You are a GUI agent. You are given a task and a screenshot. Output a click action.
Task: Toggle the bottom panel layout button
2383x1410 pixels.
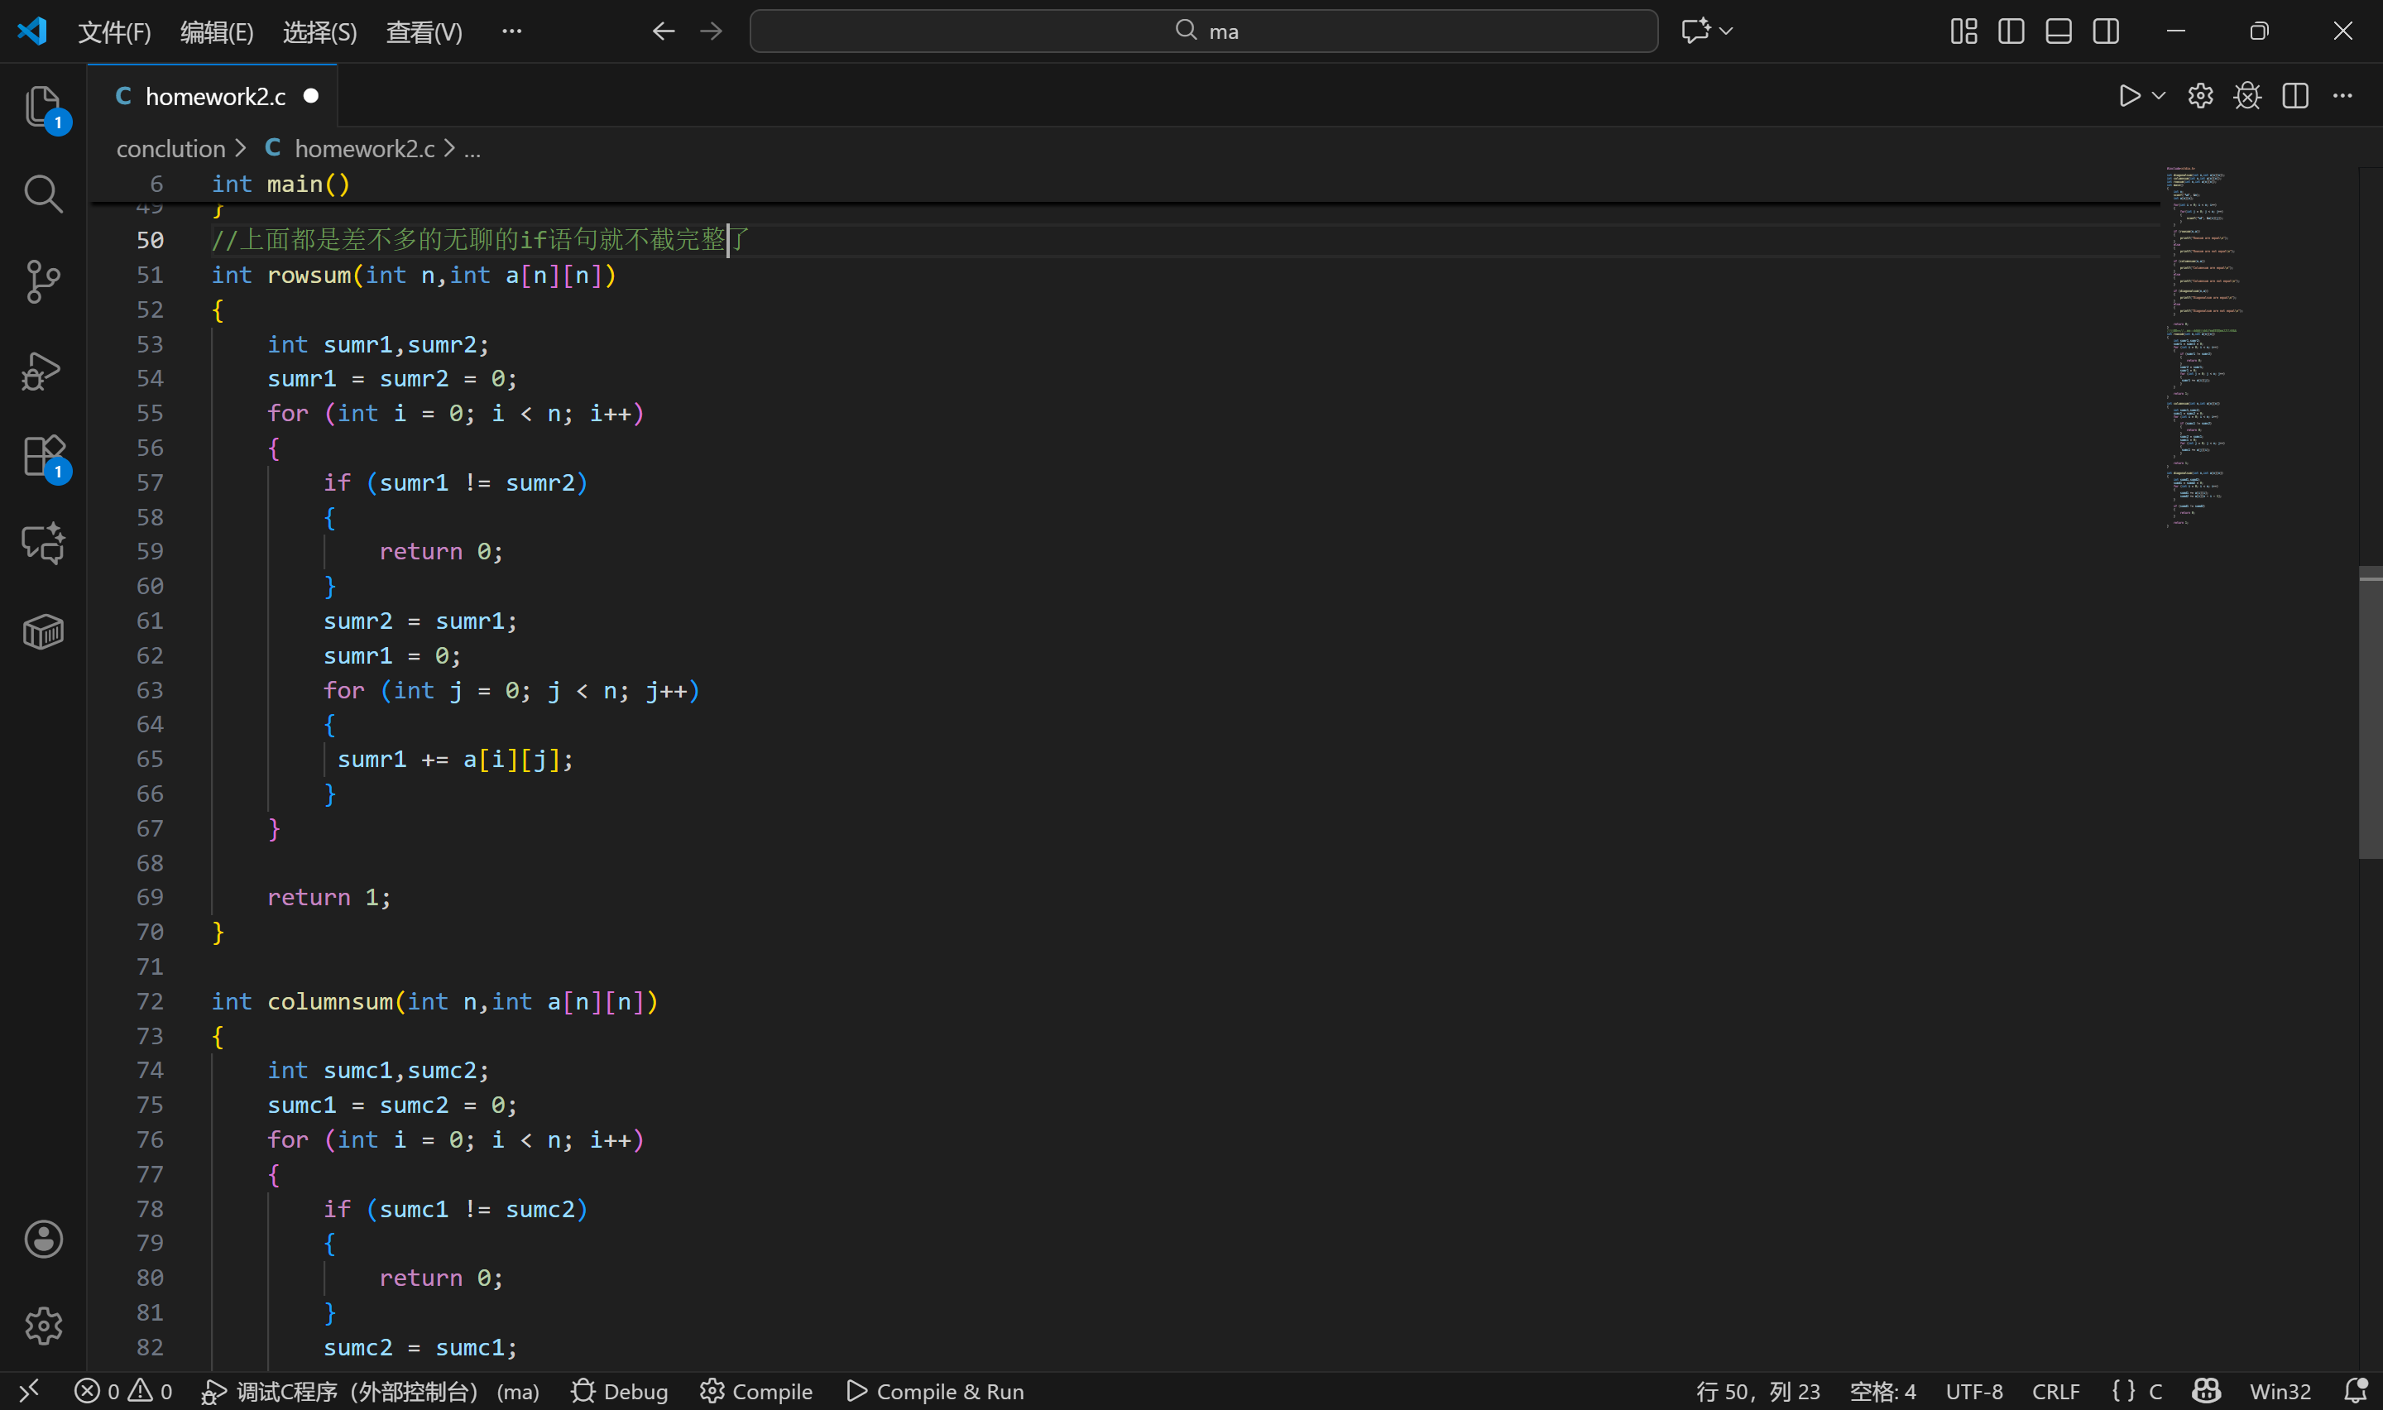point(2058,31)
